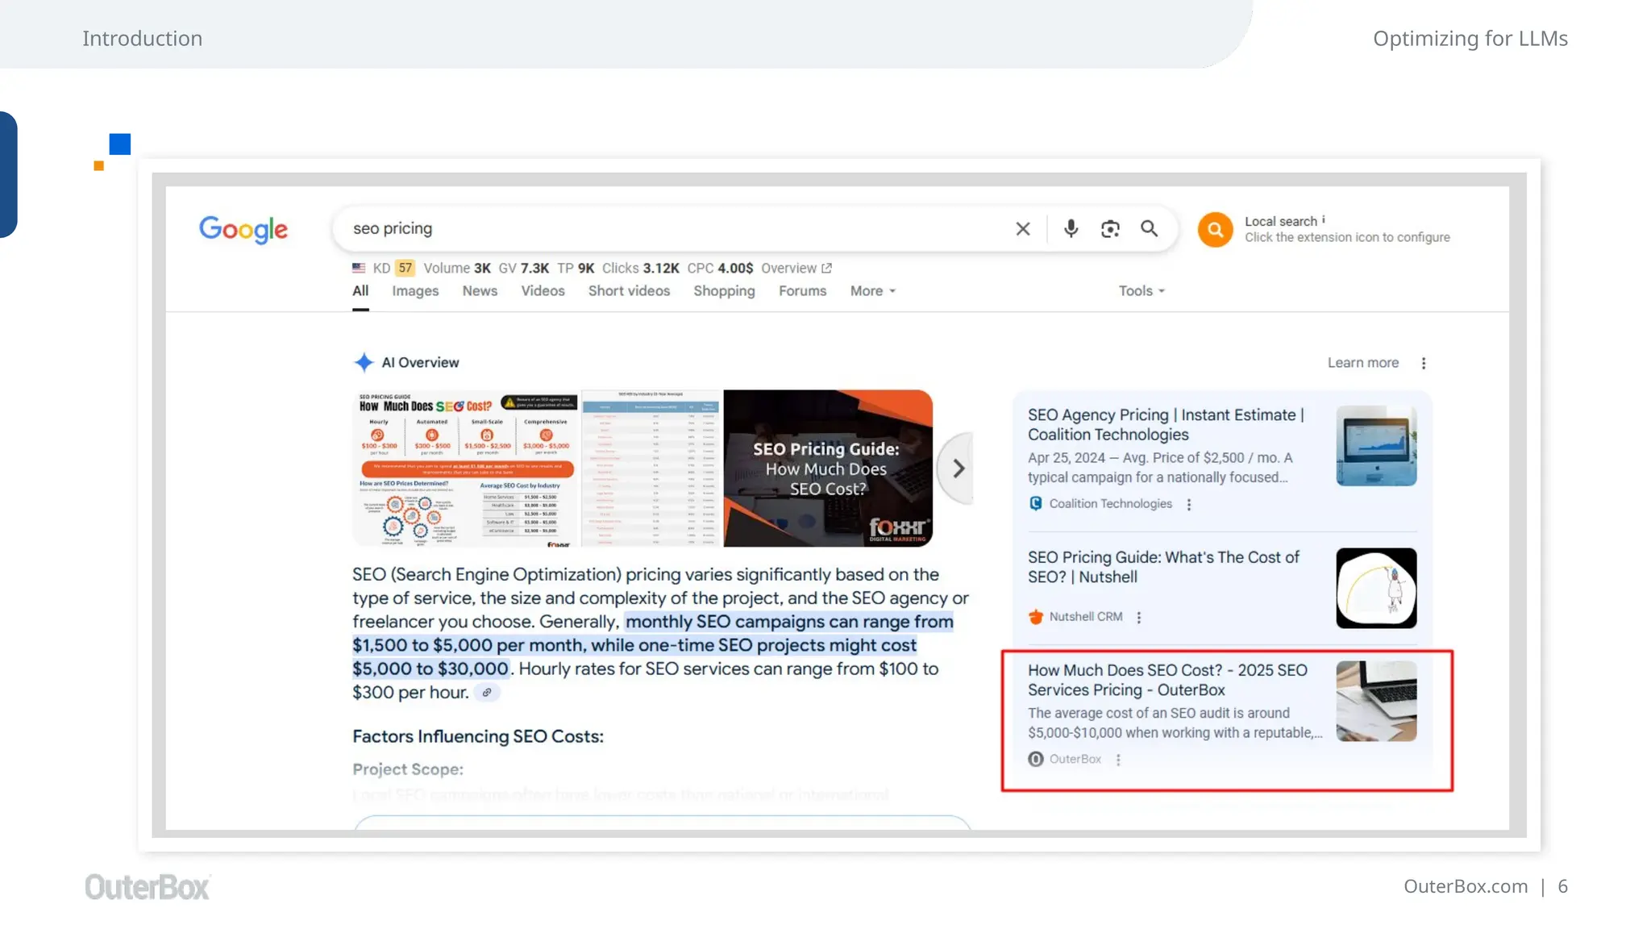Click the 'GV 7.3K' metric
This screenshot has width=1651, height=929.
[523, 269]
